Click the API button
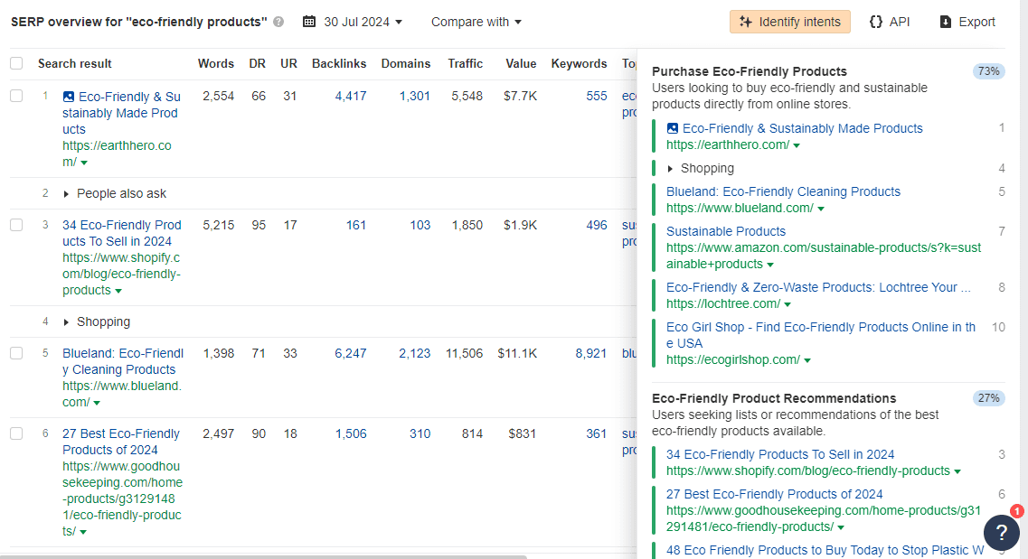This screenshot has height=559, width=1028. pos(890,22)
